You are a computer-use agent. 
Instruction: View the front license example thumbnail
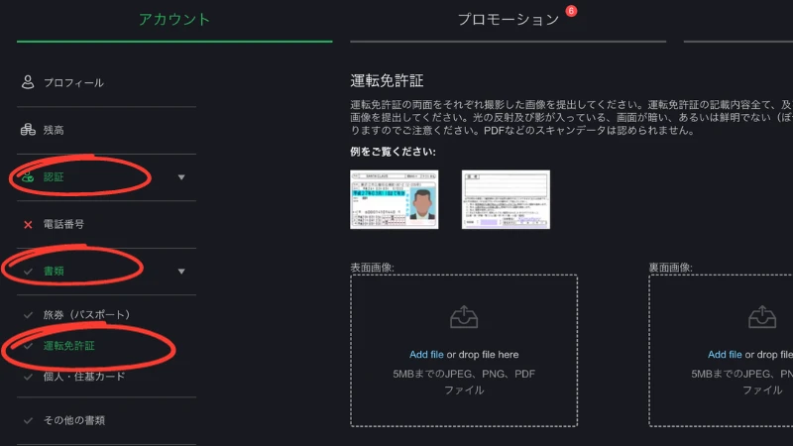click(x=394, y=199)
